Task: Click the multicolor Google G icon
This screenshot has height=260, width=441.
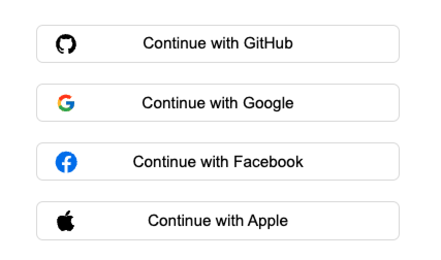Action: tap(66, 103)
